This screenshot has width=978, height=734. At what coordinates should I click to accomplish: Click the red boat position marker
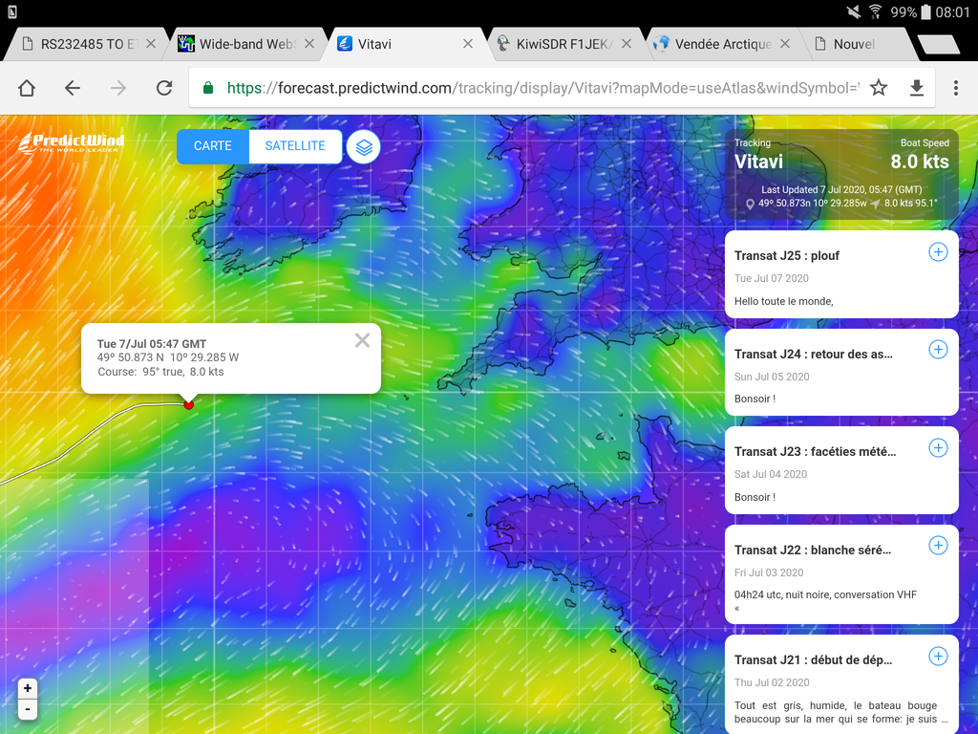click(x=188, y=404)
